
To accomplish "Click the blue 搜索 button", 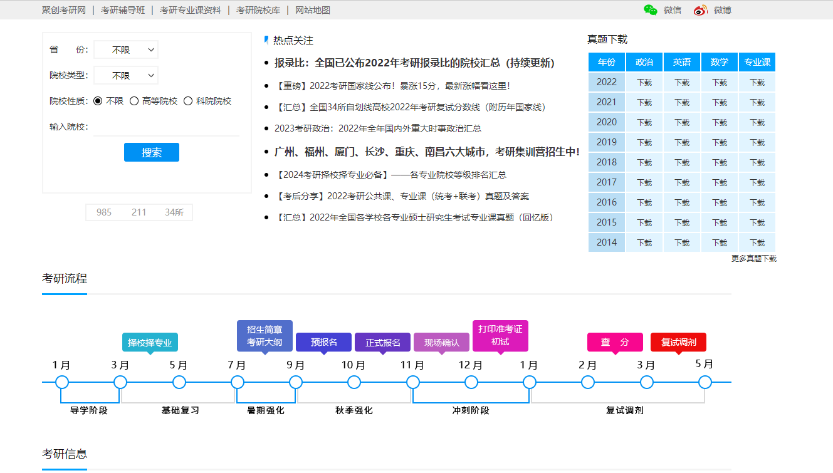I will coord(152,152).
